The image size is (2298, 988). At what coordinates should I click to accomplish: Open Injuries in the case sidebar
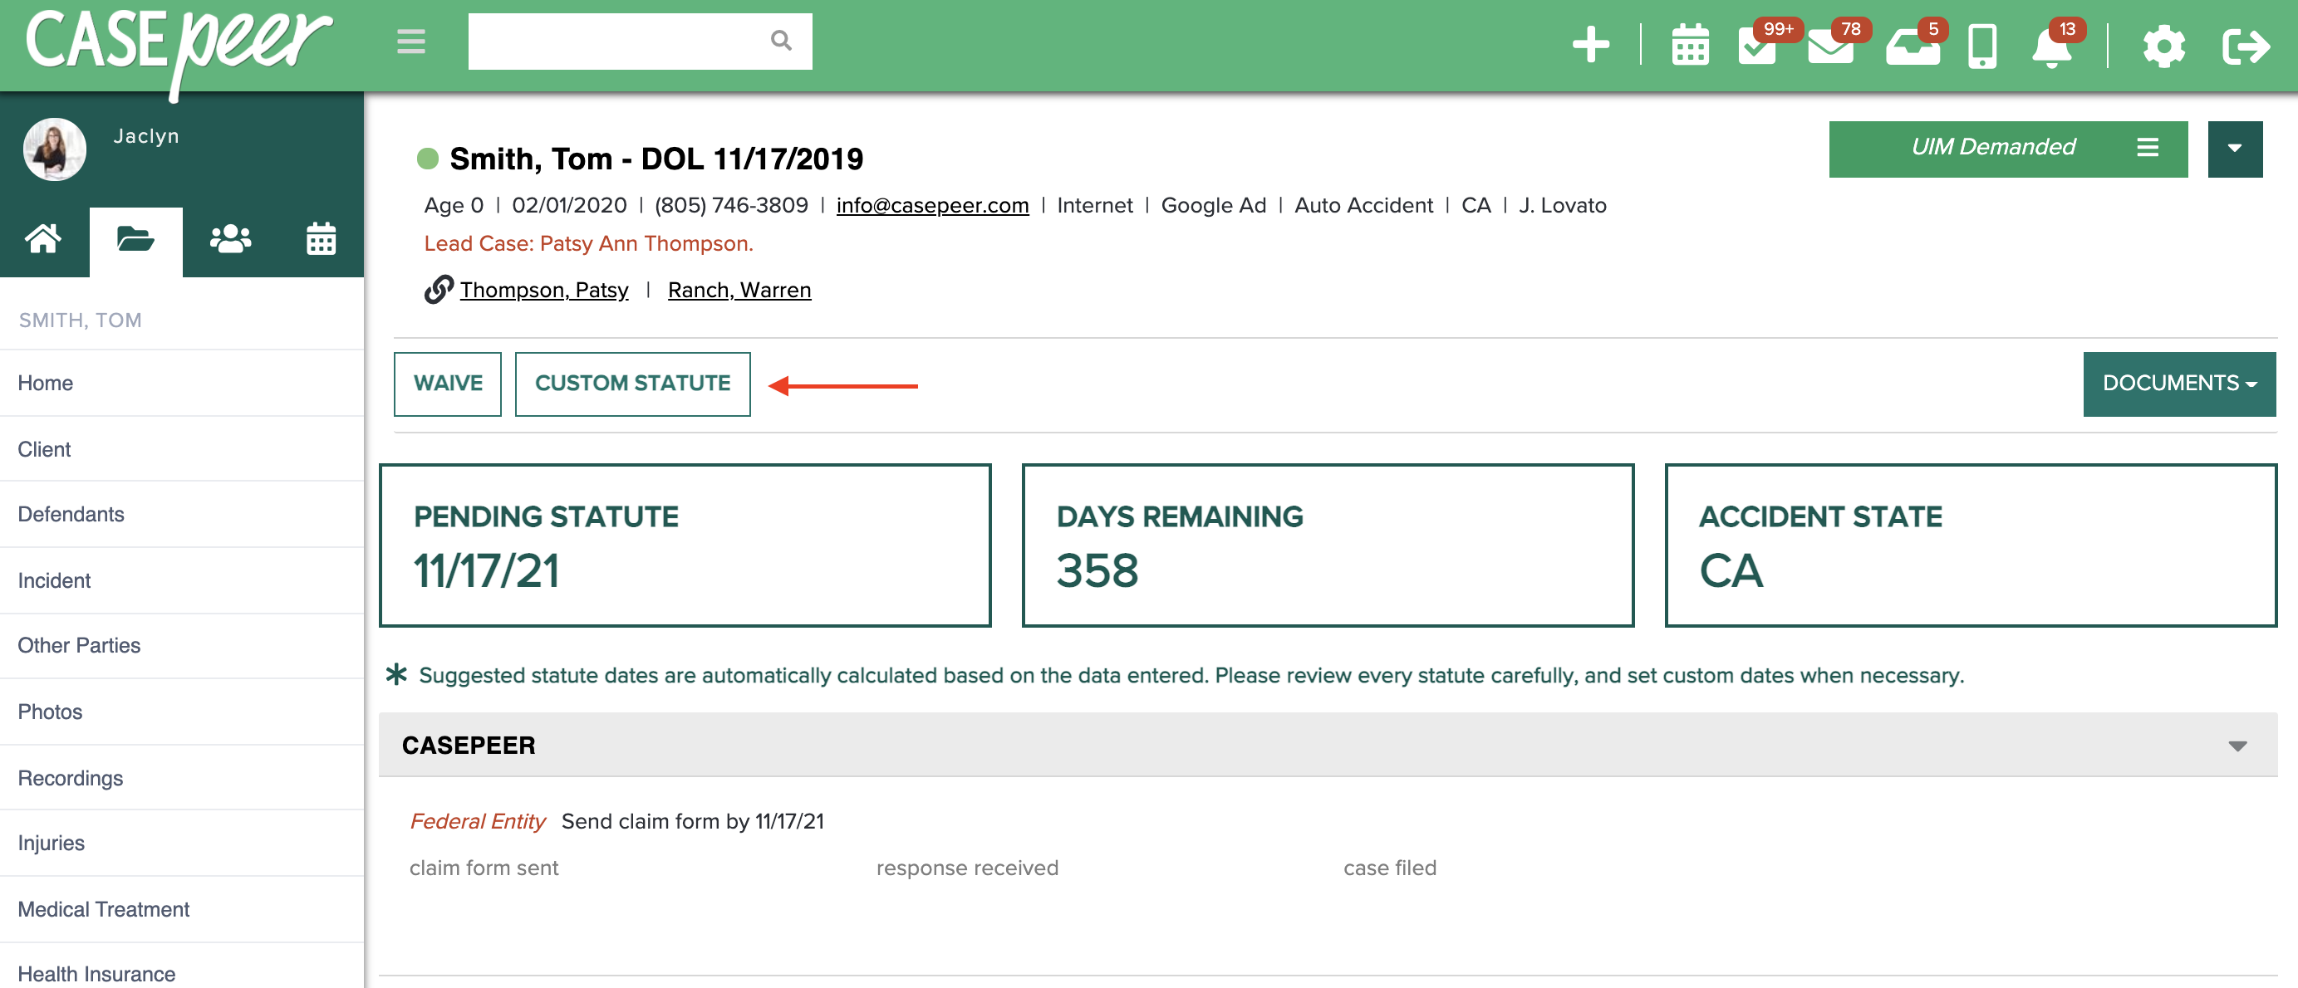(x=182, y=843)
